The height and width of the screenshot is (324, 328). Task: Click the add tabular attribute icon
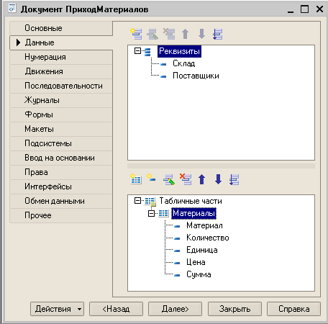(x=152, y=178)
